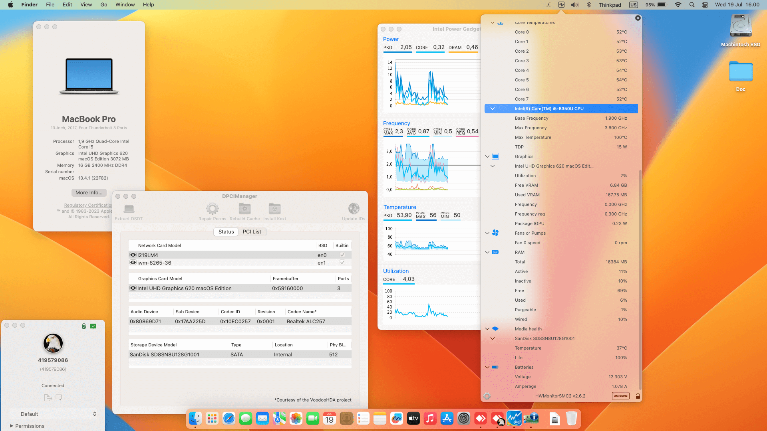This screenshot has height=431, width=767.
Task: Click the More Info... button
Action: tap(89, 192)
